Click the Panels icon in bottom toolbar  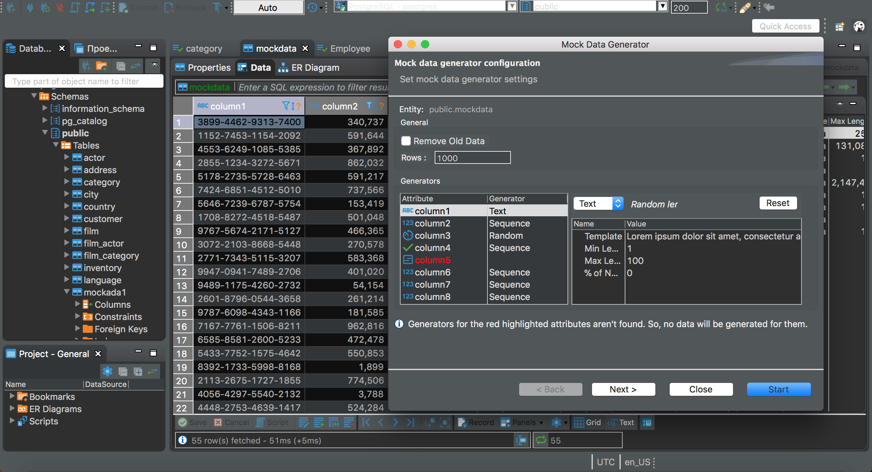click(x=505, y=422)
